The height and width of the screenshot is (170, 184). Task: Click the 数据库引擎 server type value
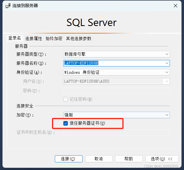(75, 54)
